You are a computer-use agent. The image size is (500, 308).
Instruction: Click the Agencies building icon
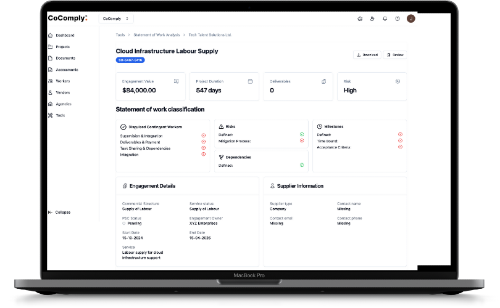point(51,104)
